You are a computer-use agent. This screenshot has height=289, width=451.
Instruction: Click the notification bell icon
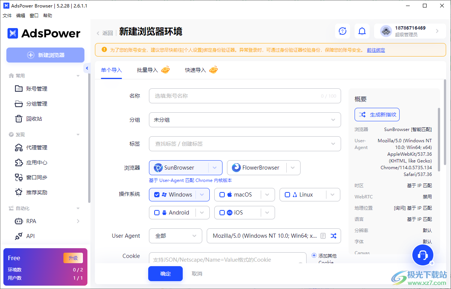coord(362,31)
